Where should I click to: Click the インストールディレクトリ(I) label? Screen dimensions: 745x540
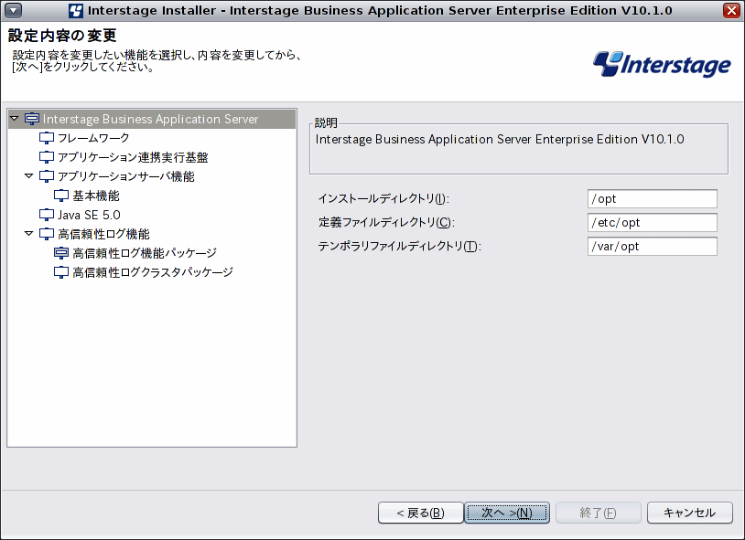click(x=383, y=198)
